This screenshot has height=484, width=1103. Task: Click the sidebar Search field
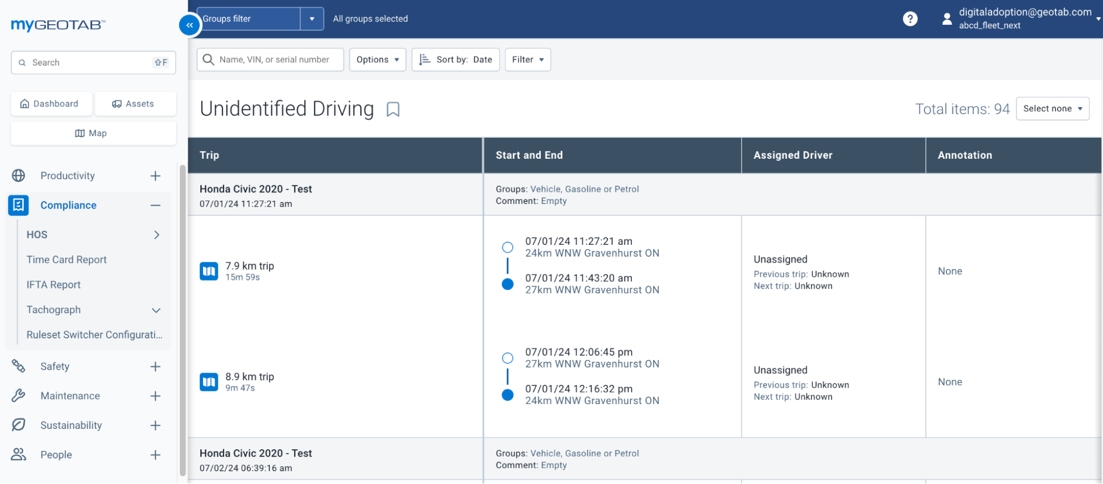93,63
